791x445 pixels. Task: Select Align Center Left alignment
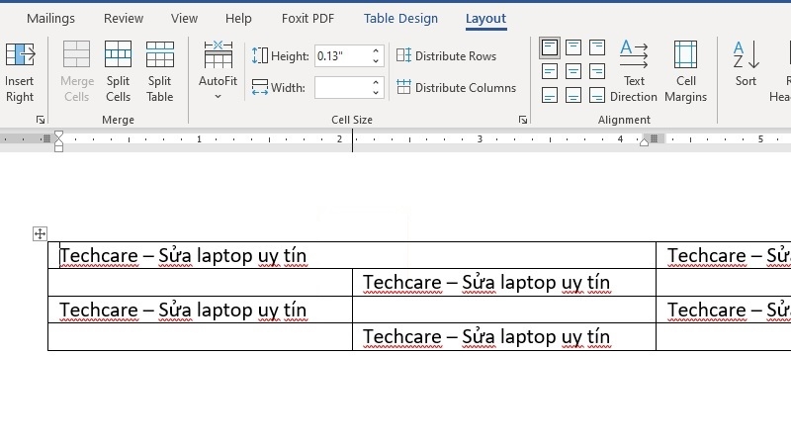pos(550,71)
